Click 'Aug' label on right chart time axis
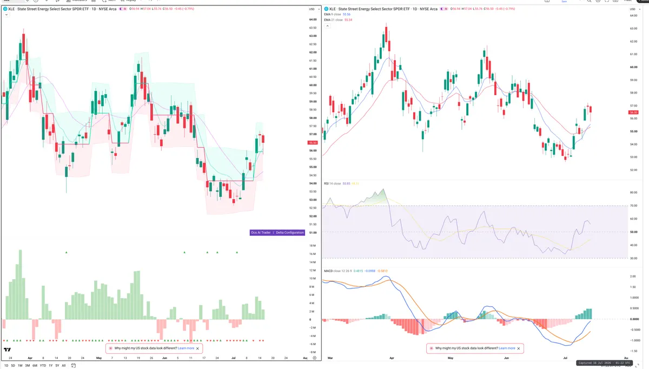 [626, 358]
